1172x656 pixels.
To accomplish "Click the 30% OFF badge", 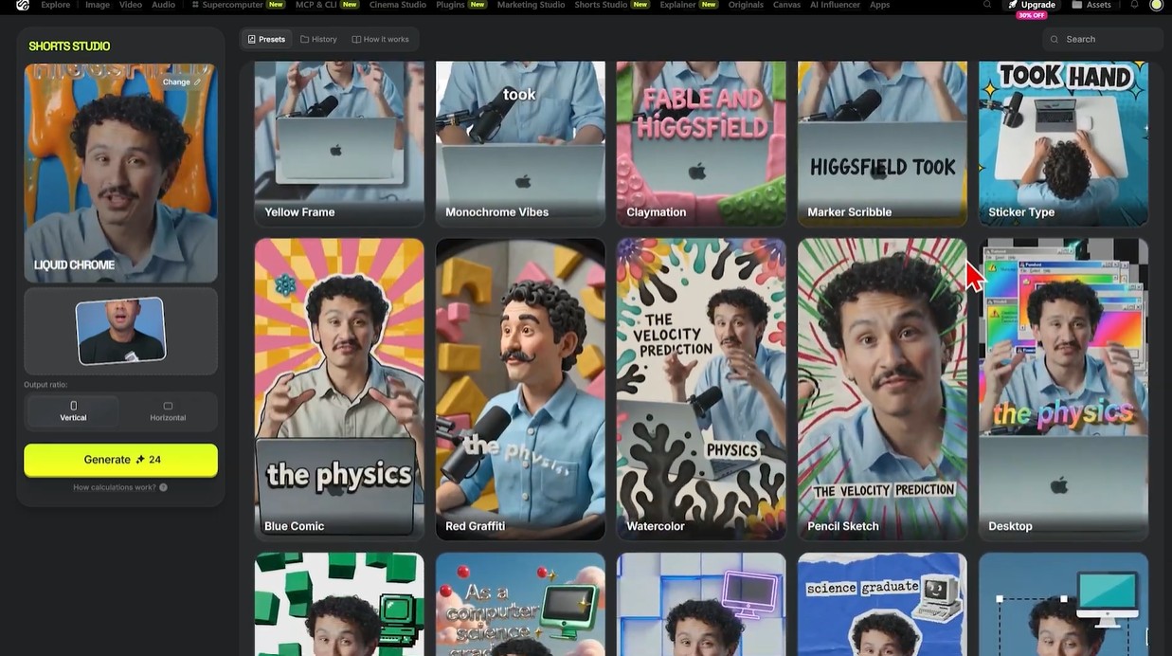I will (1032, 15).
